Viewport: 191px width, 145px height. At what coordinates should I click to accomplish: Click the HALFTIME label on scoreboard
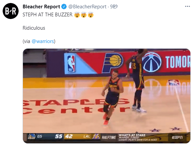109,137
